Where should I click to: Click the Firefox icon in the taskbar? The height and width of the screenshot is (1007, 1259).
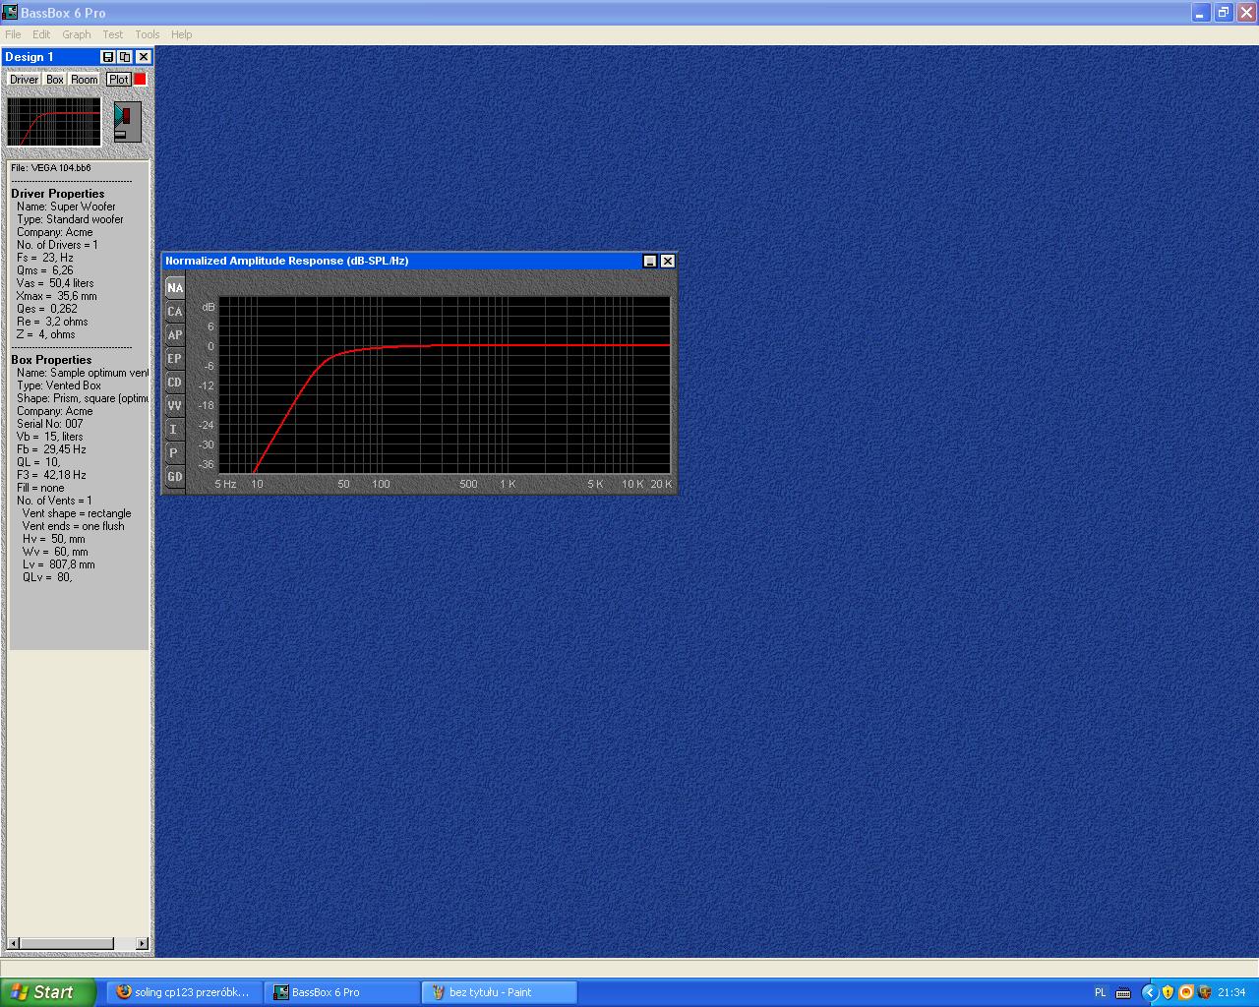tap(123, 992)
